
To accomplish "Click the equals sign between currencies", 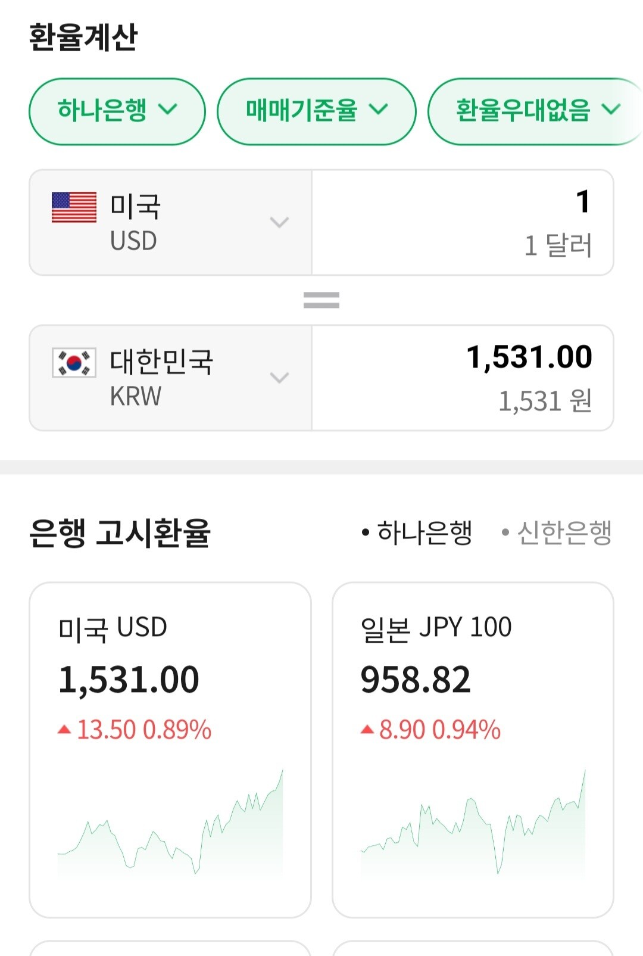I will coord(321,300).
